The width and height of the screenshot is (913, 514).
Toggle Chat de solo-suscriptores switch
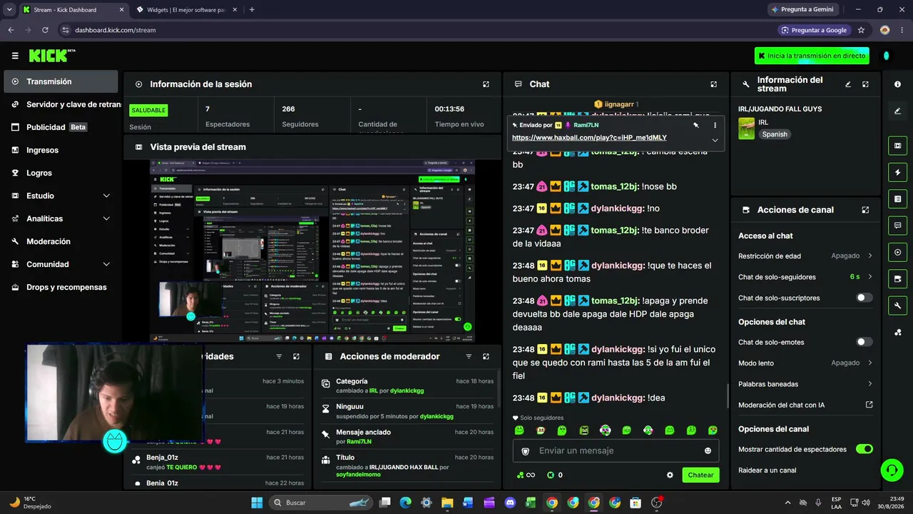(x=864, y=298)
